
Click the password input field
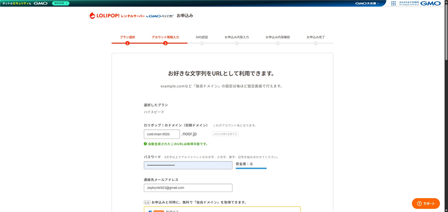click(x=188, y=165)
